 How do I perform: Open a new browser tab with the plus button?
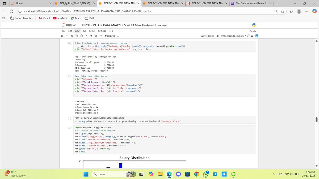click(277, 3)
